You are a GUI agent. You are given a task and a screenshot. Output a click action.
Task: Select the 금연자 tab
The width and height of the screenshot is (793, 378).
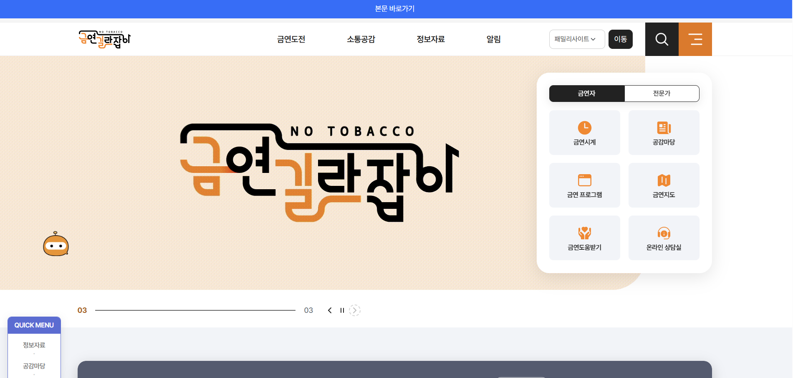coord(587,94)
